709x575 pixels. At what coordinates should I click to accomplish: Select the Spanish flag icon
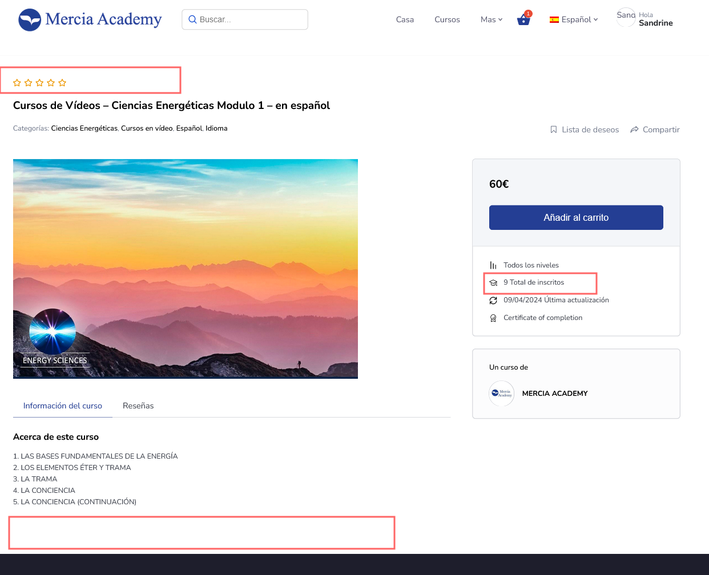554,19
